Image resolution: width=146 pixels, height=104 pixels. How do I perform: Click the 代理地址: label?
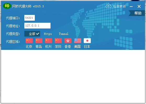(x=13, y=26)
